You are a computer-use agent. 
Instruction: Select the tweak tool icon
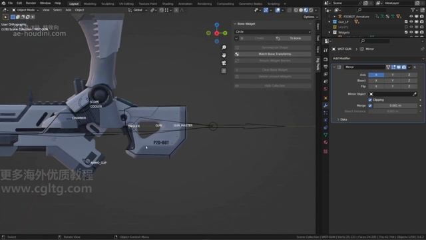5,17
